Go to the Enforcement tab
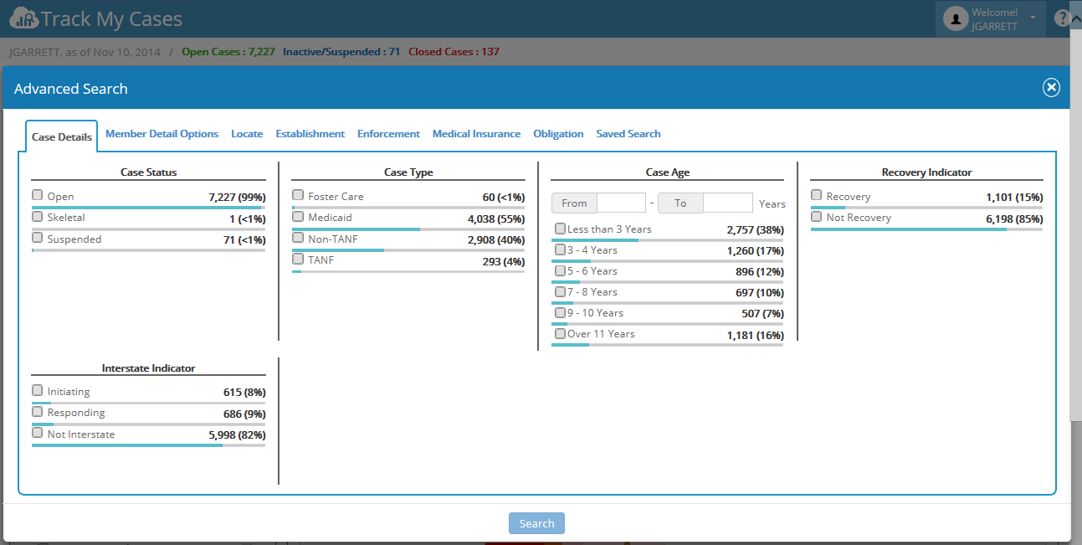This screenshot has height=545, width=1082. tap(388, 134)
